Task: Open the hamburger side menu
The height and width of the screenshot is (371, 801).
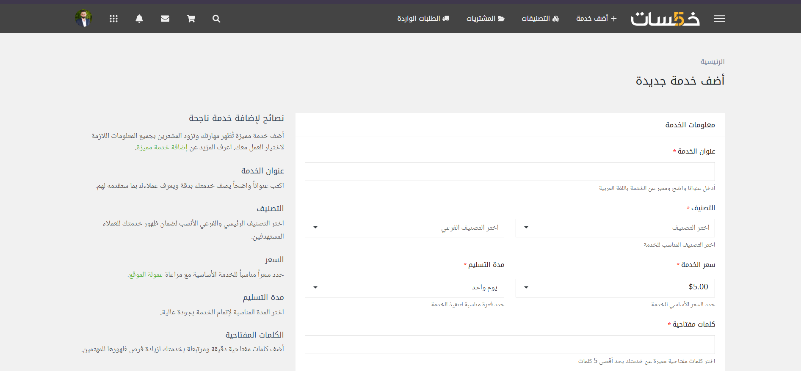Action: click(719, 19)
